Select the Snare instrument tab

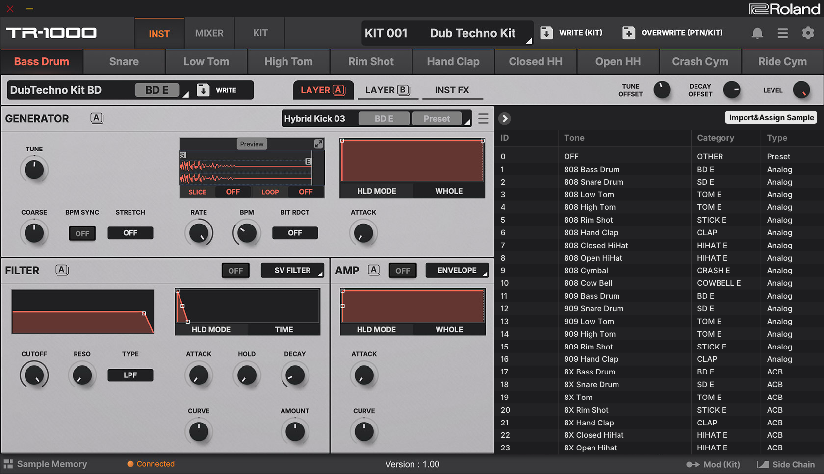coord(124,62)
